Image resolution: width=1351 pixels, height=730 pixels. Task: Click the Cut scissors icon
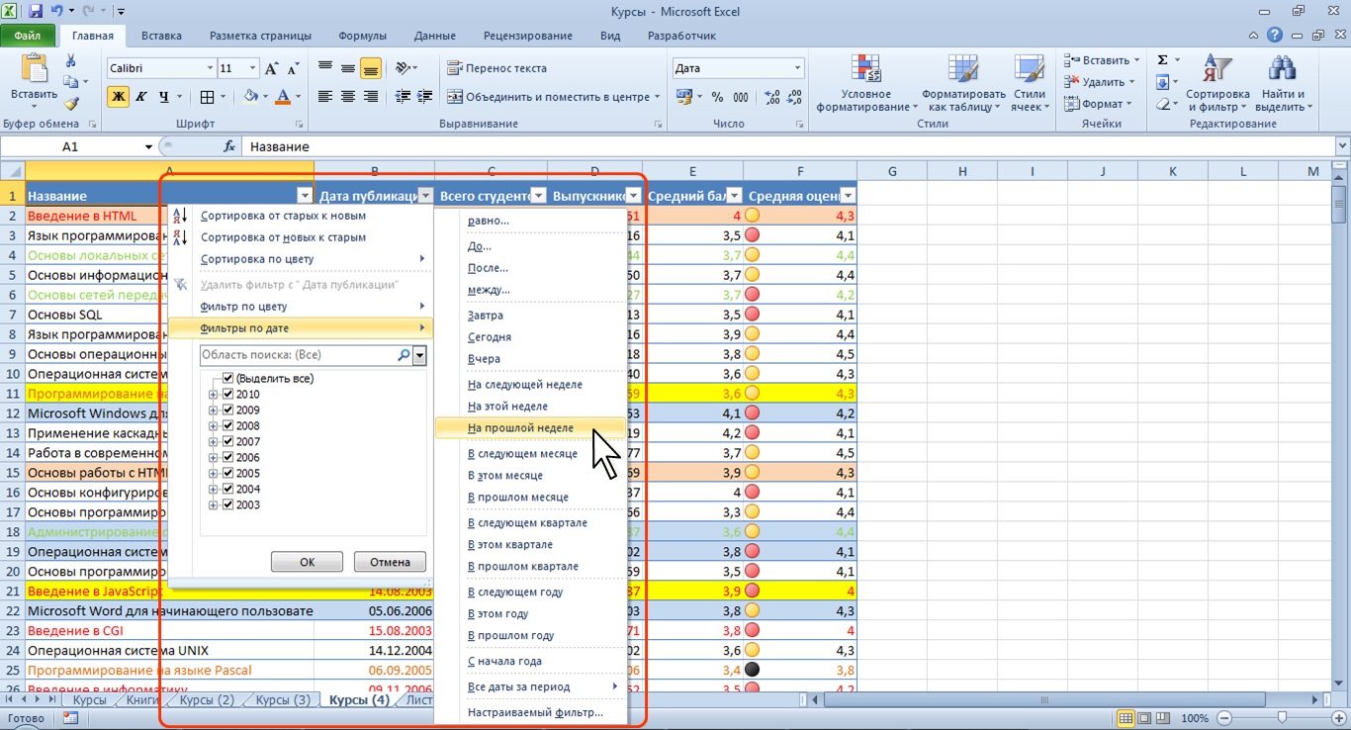(70, 61)
